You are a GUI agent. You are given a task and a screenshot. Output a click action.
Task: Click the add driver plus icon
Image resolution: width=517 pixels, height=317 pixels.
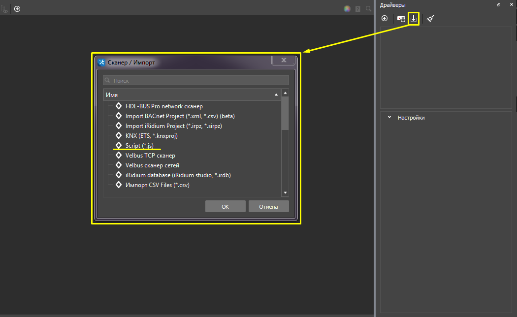(385, 19)
